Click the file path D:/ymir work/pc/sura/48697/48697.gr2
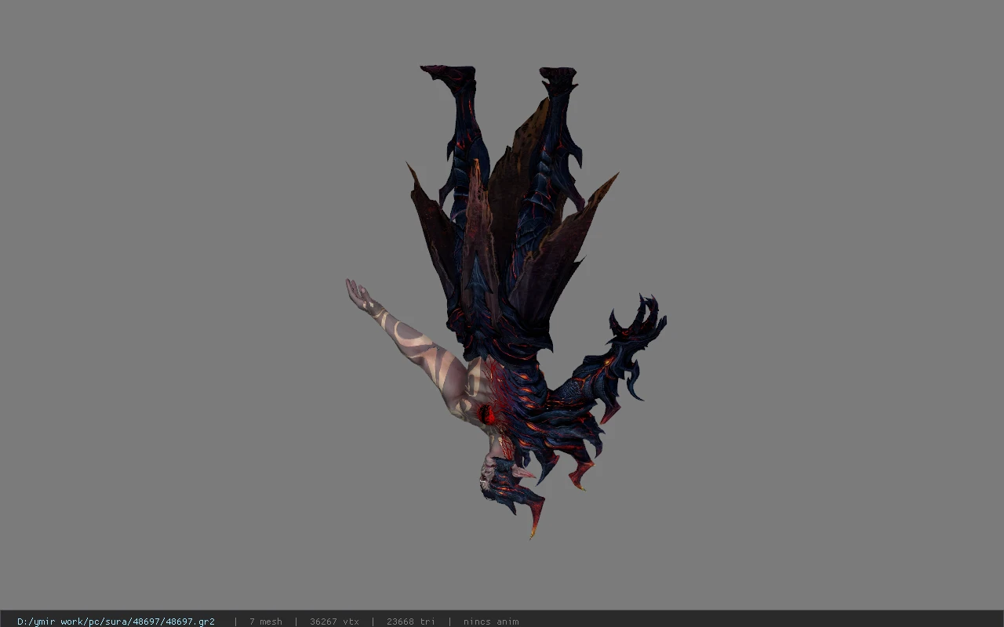This screenshot has height=627, width=1004. tap(116, 622)
